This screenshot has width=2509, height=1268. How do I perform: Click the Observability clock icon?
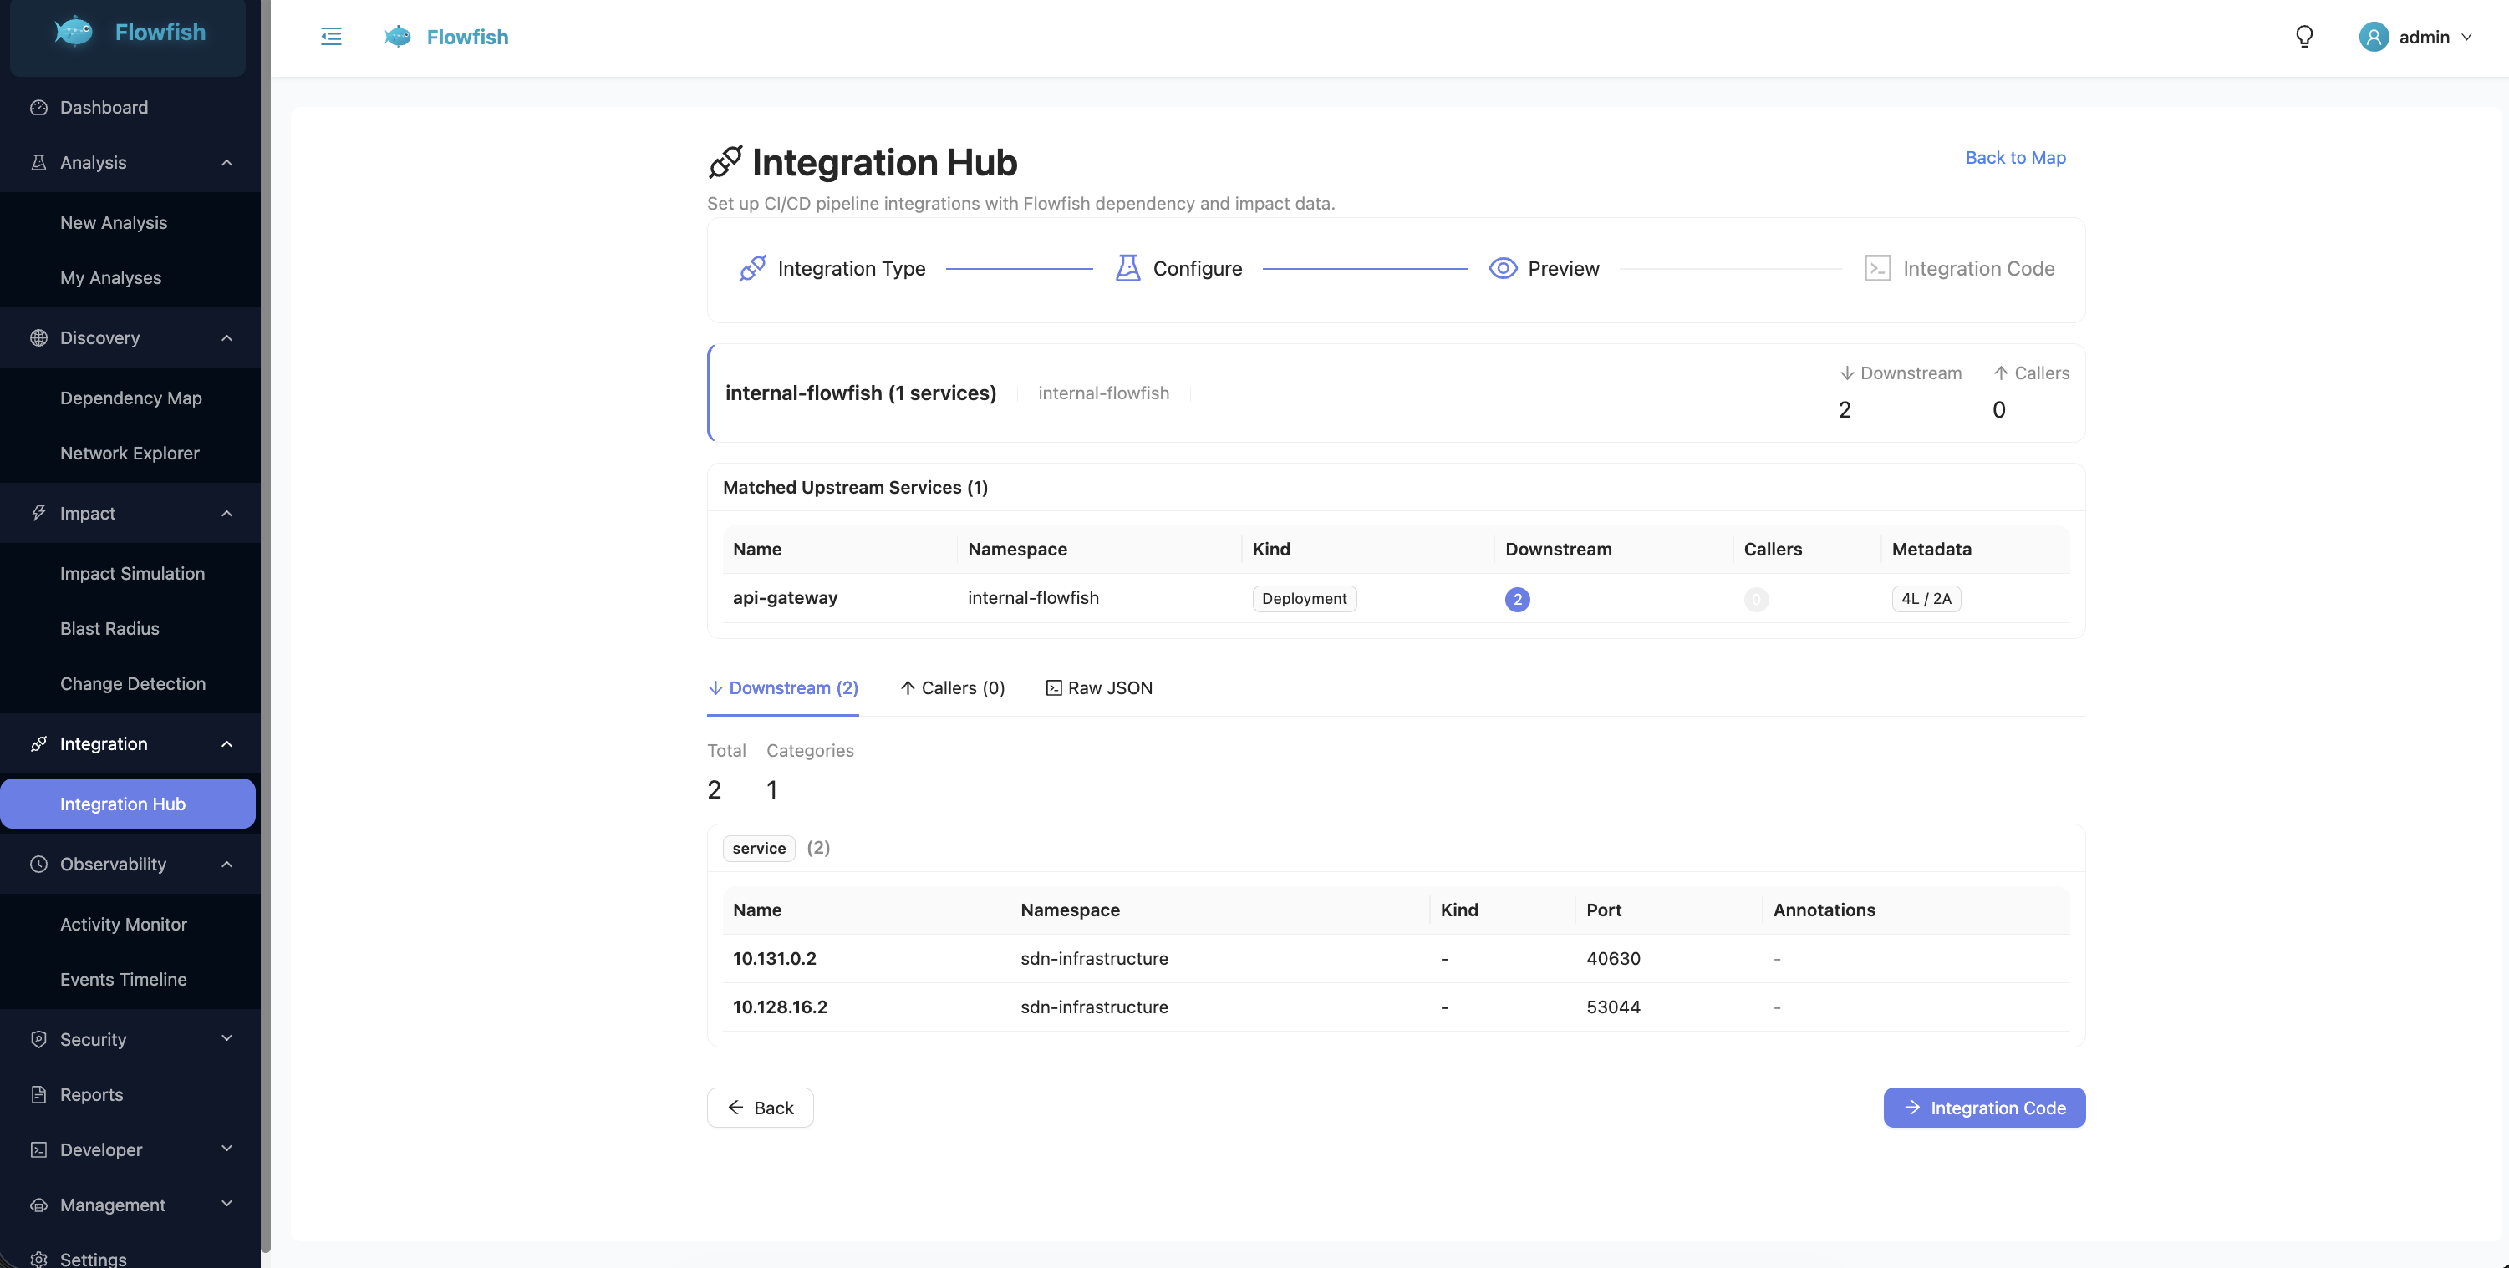[39, 865]
